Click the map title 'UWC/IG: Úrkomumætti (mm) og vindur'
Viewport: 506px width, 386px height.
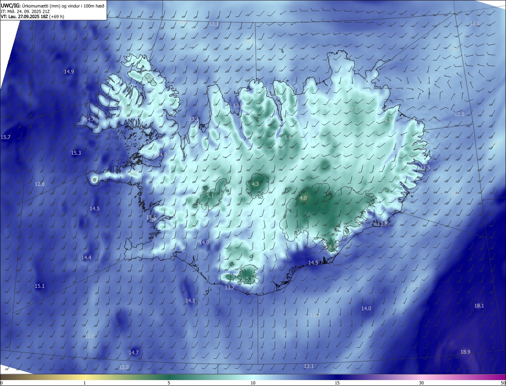pos(53,5)
